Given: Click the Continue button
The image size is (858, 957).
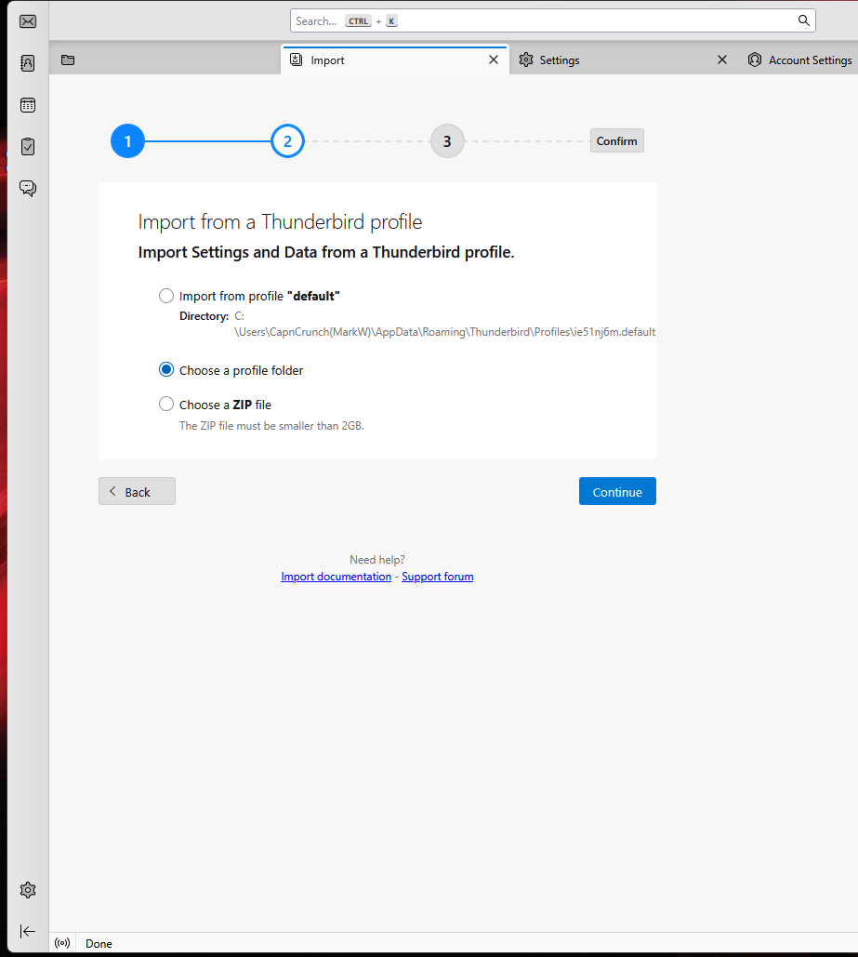Looking at the screenshot, I should [617, 491].
